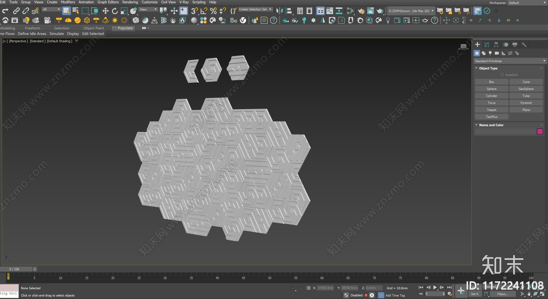Toggle the Scene Explorer button on
Viewport: 548px width, 299px height.
[x=300, y=11]
